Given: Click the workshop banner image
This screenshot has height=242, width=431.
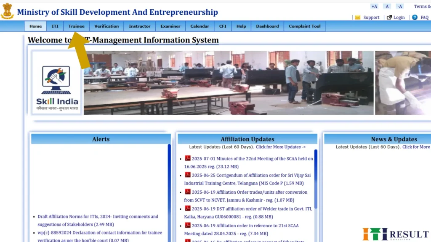Looking at the screenshot, I should [229, 83].
